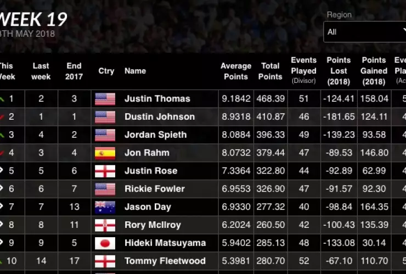
Task: Click the Events Played (Divisor) column header
Action: point(303,70)
